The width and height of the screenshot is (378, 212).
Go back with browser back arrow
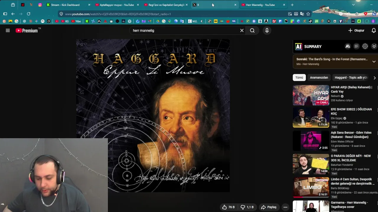coord(13,14)
